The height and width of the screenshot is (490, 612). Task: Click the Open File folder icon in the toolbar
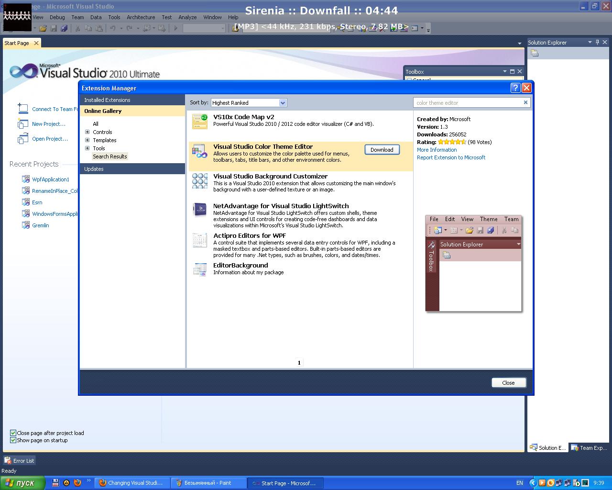[43, 28]
